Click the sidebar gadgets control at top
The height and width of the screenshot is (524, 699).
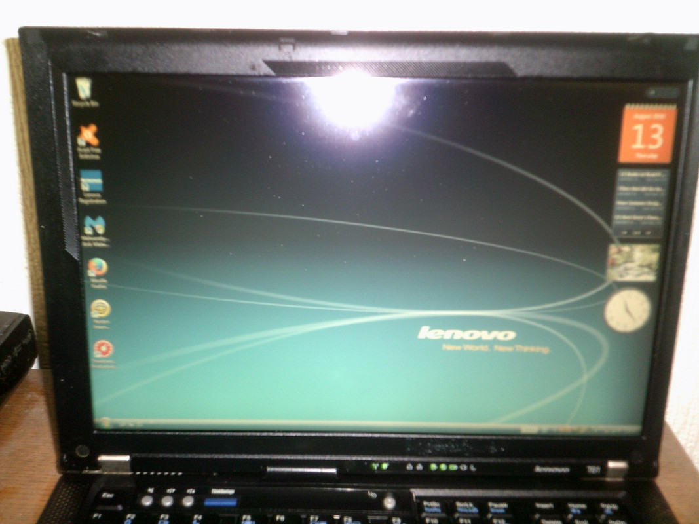[662, 92]
